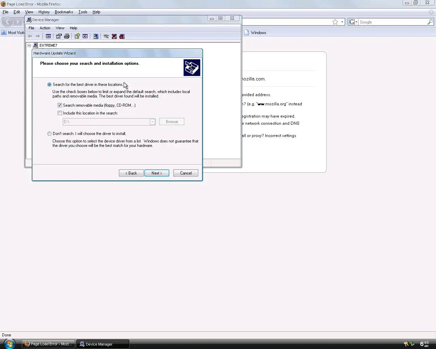Click the Firefox back navigation button
Screen dimensions: 436x349
coord(7,22)
